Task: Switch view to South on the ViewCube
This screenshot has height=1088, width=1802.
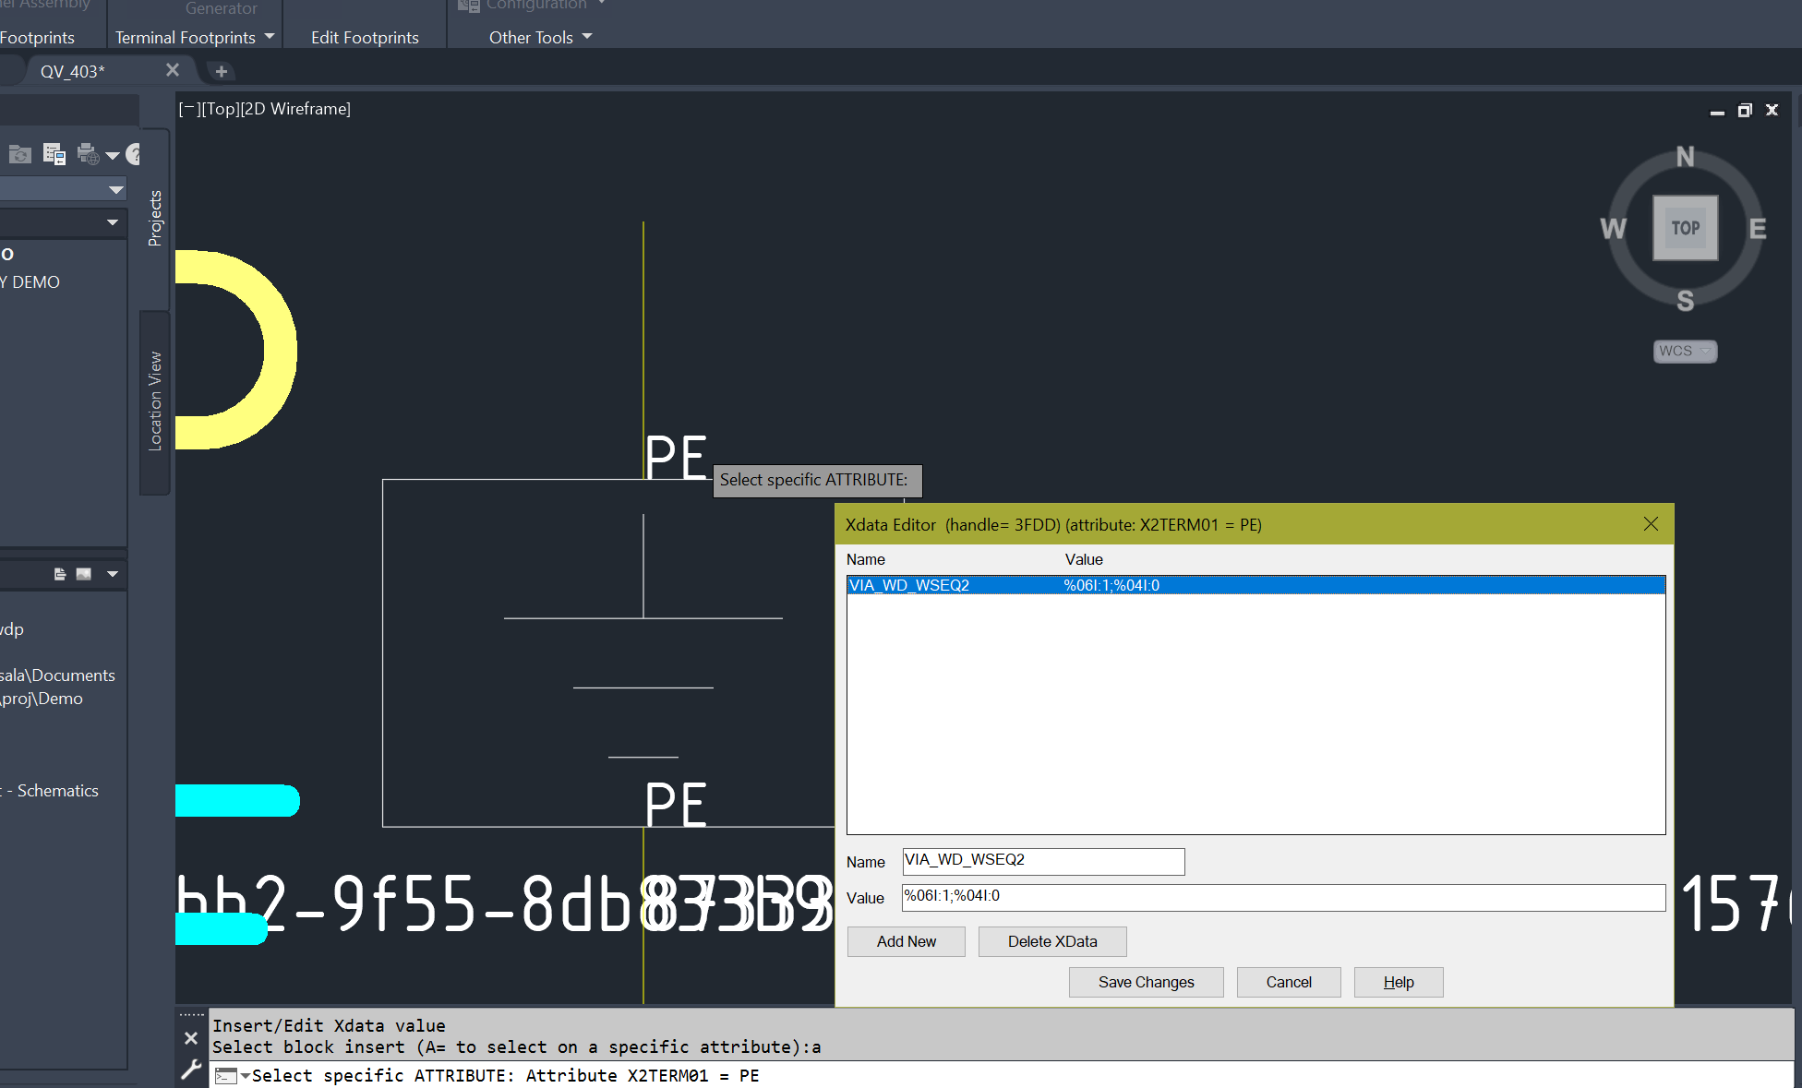Action: 1685,301
